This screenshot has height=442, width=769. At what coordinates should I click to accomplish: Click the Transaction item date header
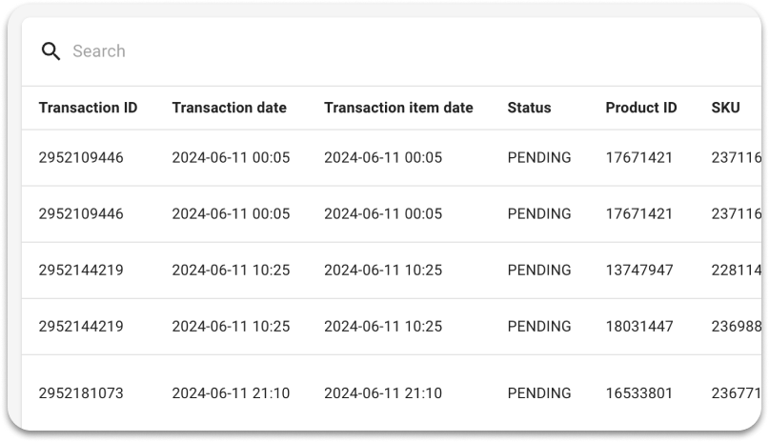pos(398,108)
